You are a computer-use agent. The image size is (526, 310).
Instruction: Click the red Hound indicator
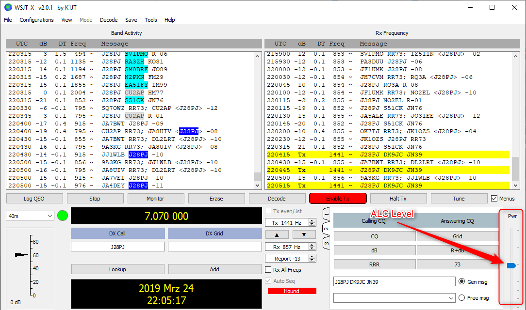coord(292,291)
